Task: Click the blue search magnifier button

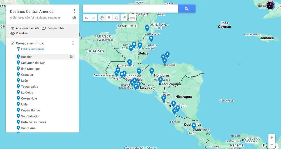Action: point(187,9)
